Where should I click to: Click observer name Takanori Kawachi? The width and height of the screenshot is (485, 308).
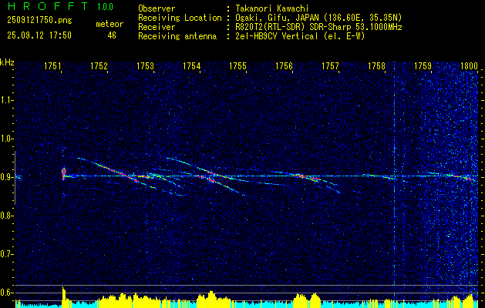pos(271,8)
